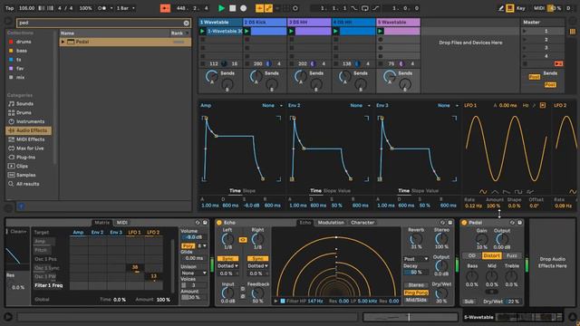Activate the draw mode pencil icon
The height and width of the screenshot is (326, 580).
(501, 8)
